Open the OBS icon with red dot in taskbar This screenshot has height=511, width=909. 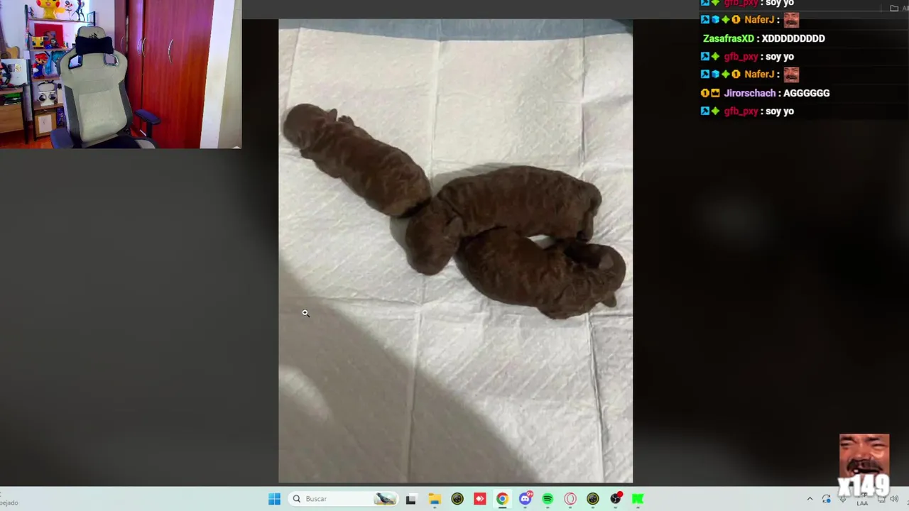(616, 499)
